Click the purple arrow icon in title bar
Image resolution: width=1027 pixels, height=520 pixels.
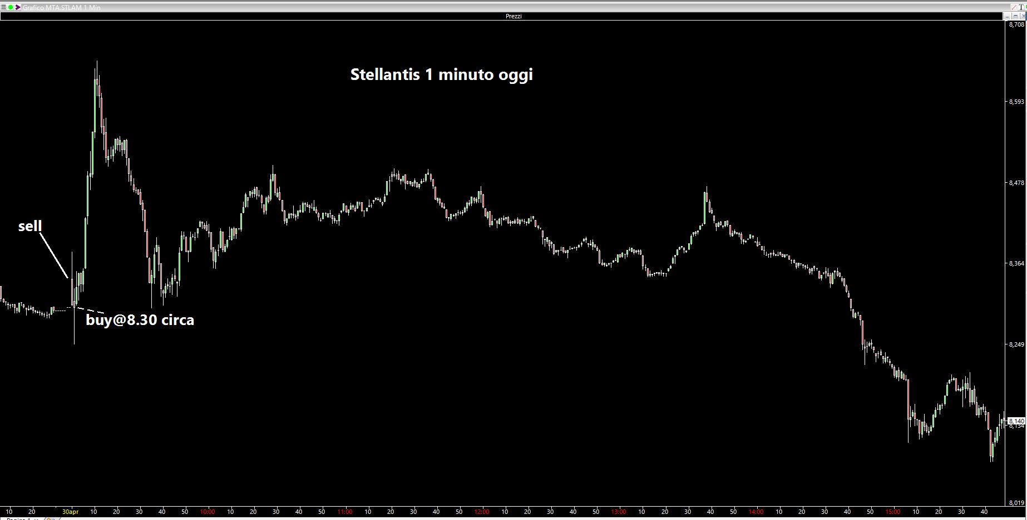point(18,7)
